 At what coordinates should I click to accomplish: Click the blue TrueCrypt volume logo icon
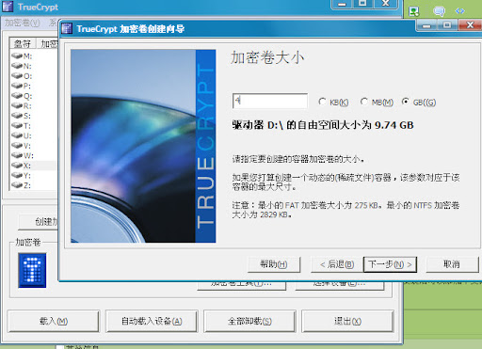[32, 270]
